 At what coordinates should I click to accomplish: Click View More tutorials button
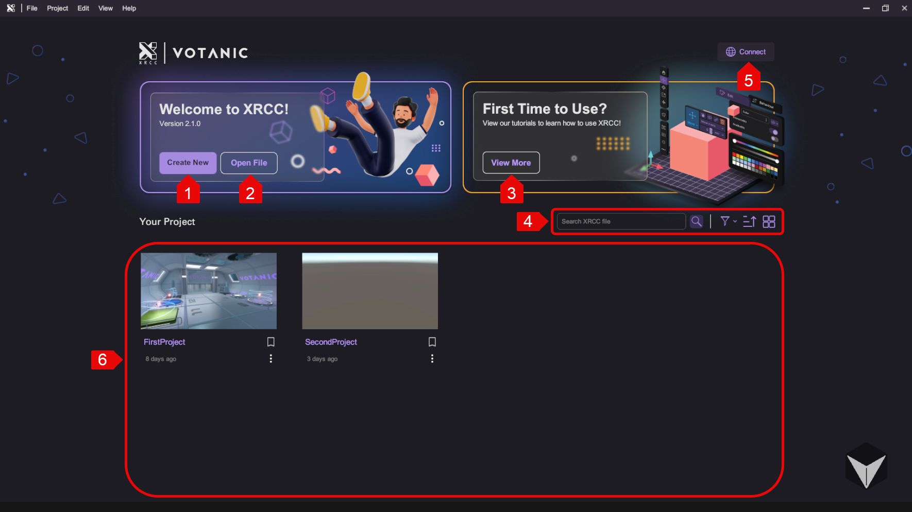[511, 163]
